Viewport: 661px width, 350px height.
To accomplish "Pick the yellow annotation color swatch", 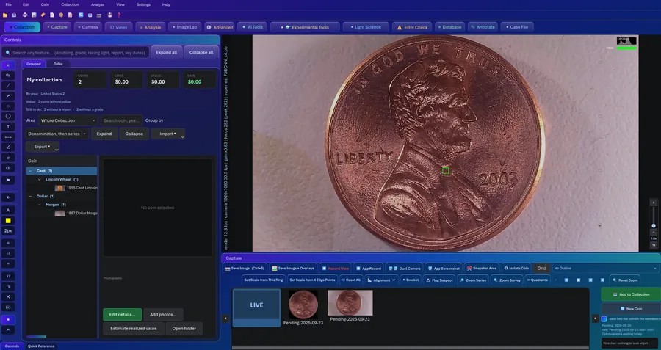I will coord(8,221).
